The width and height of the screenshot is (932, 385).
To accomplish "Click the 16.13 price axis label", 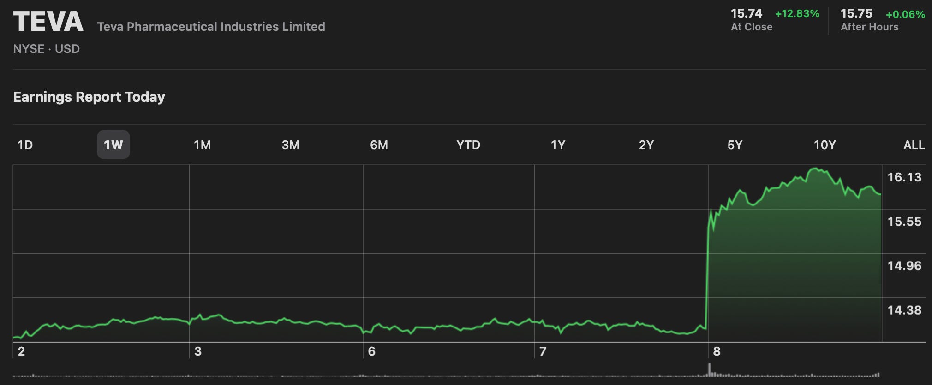I will click(x=904, y=177).
